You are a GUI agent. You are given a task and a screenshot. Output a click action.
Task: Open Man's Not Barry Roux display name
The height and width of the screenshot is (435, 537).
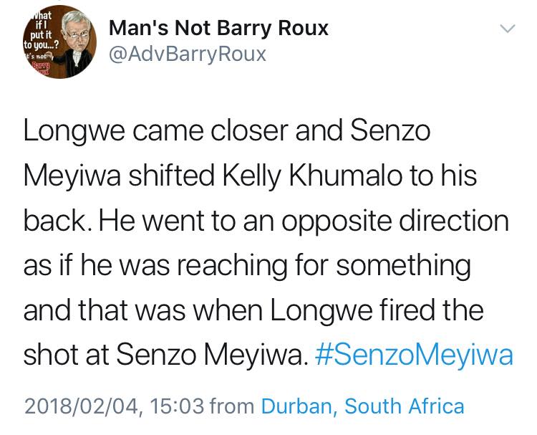tap(218, 28)
